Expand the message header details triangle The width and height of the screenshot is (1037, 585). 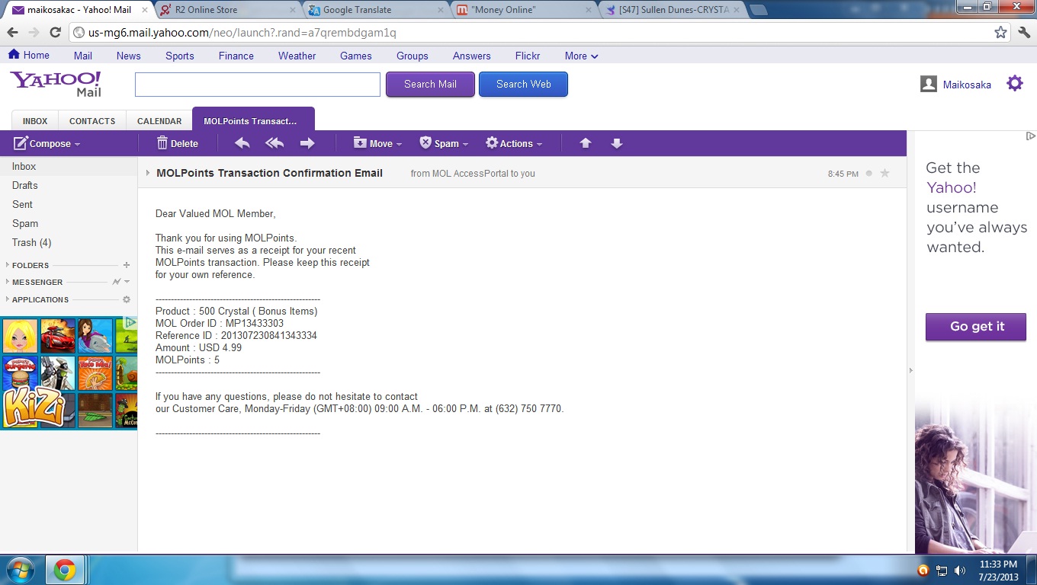pyautogui.click(x=148, y=173)
